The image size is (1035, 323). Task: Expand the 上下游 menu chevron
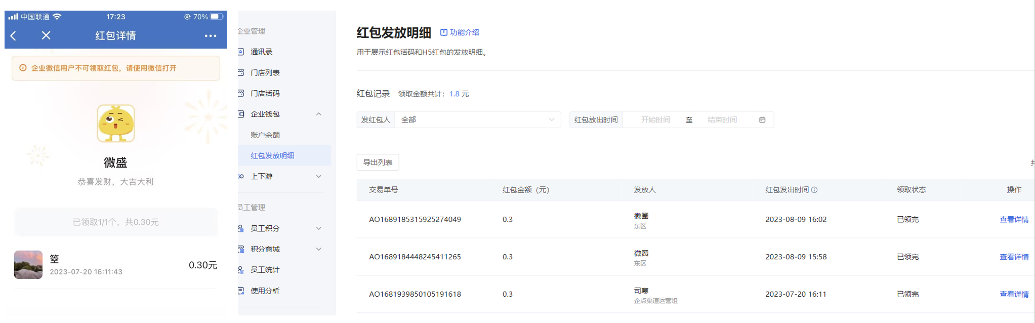(x=319, y=176)
